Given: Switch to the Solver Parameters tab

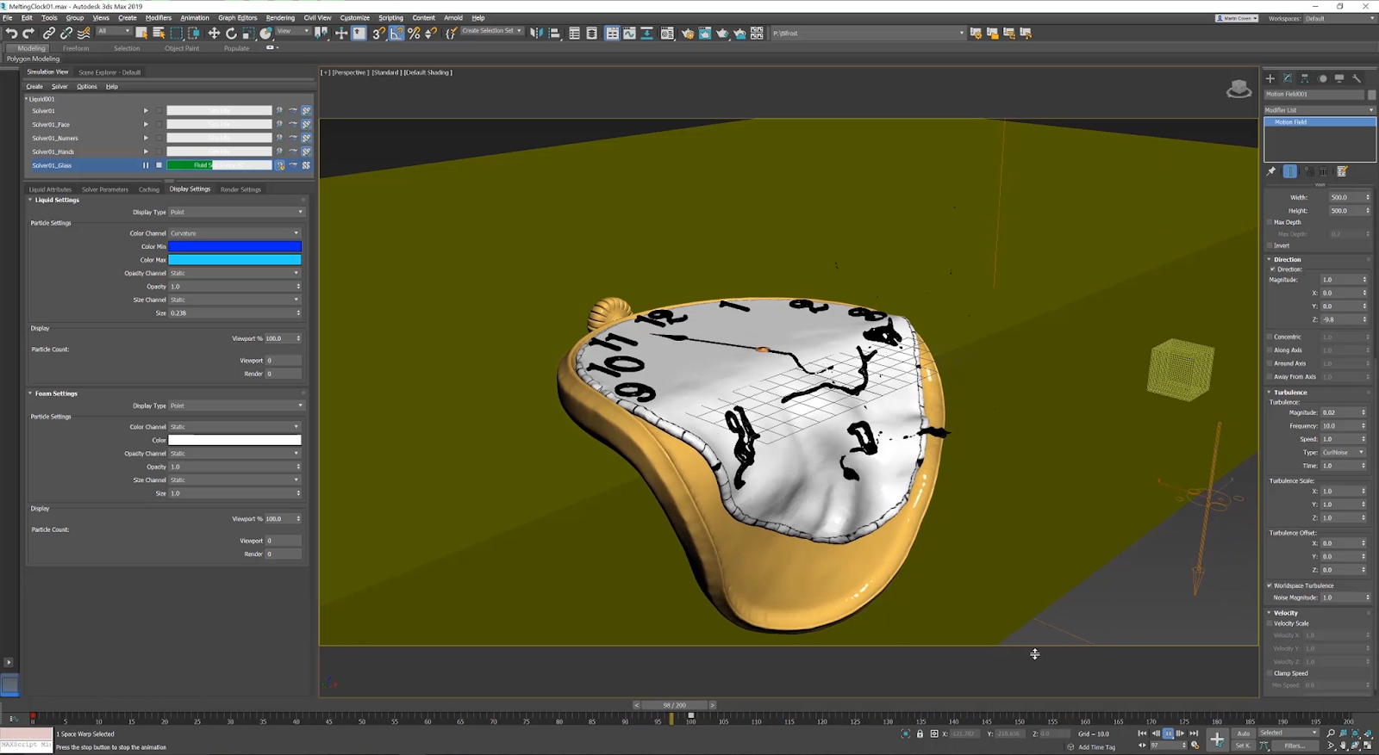Looking at the screenshot, I should pos(105,189).
